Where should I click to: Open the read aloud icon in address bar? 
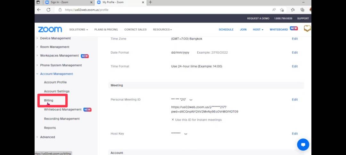click(x=274, y=10)
